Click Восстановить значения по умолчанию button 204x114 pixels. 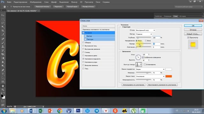point(162,85)
